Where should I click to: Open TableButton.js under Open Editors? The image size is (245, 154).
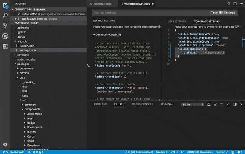point(49,14)
